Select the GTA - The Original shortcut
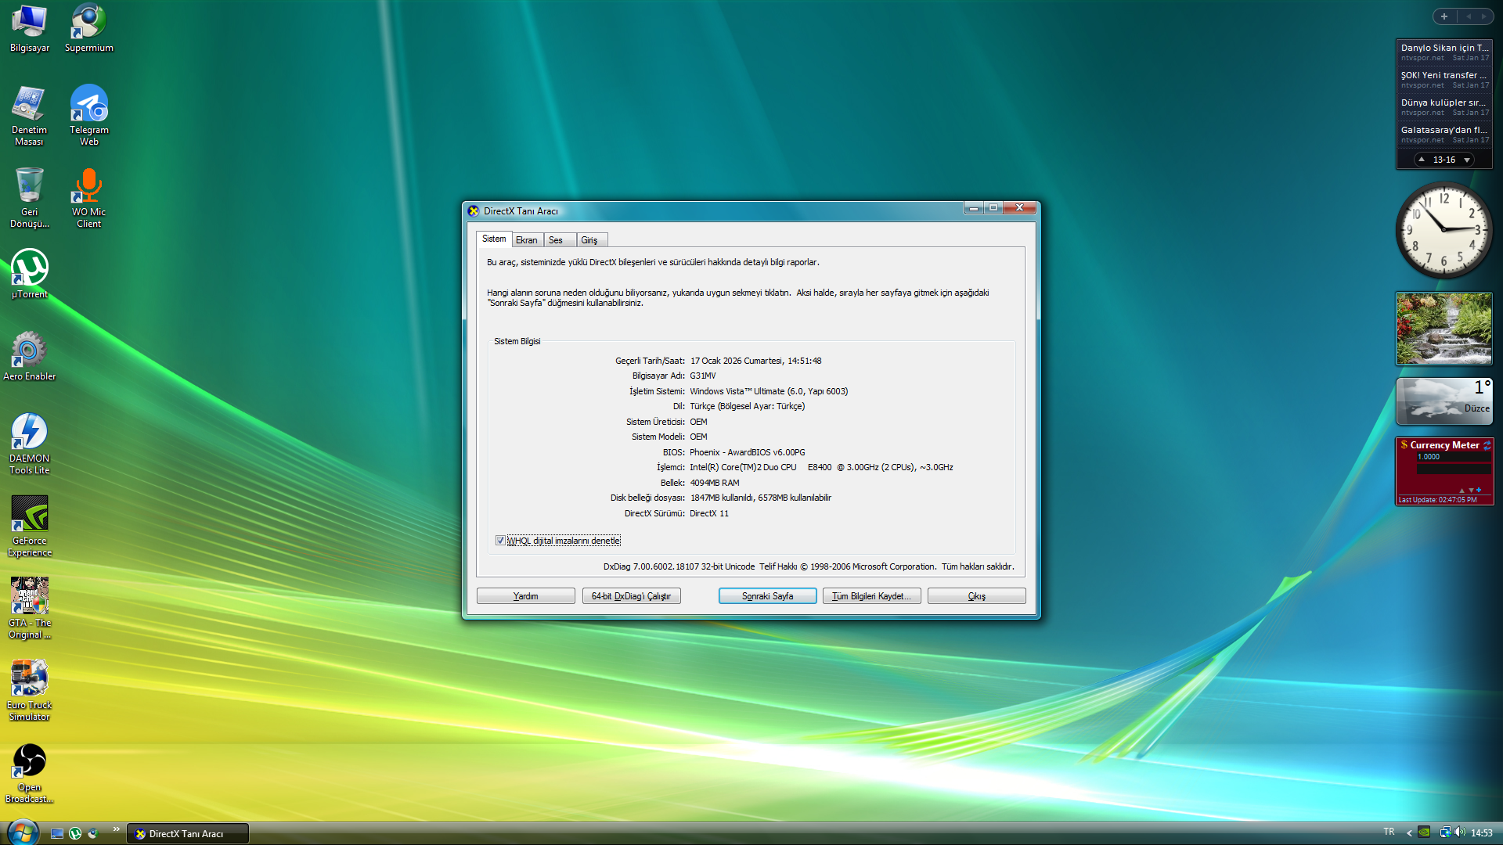 coord(30,609)
